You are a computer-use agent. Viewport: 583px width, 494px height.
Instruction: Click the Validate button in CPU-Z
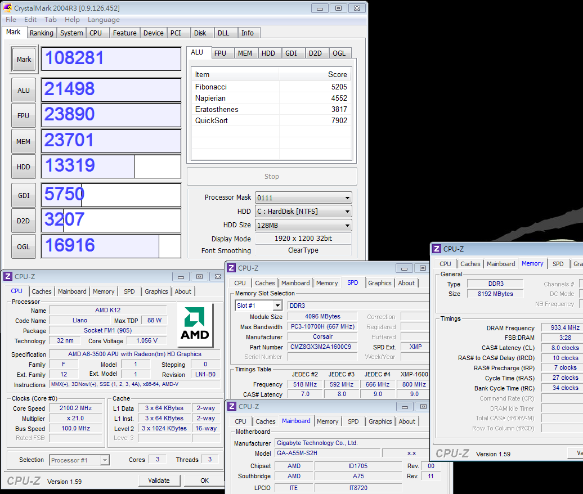point(159,480)
